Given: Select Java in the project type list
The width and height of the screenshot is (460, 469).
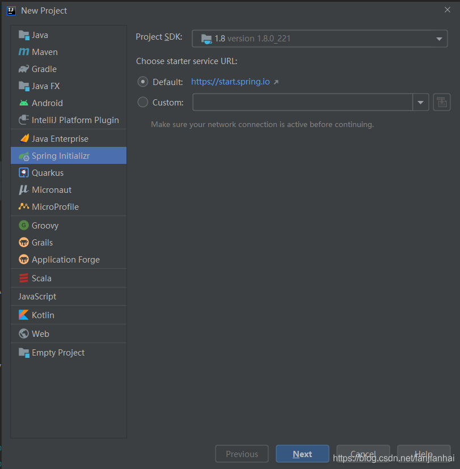Looking at the screenshot, I should (x=69, y=35).
